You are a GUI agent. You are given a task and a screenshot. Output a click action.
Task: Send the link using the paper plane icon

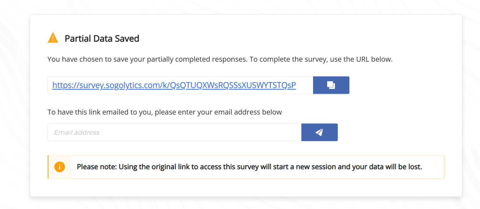click(x=319, y=132)
